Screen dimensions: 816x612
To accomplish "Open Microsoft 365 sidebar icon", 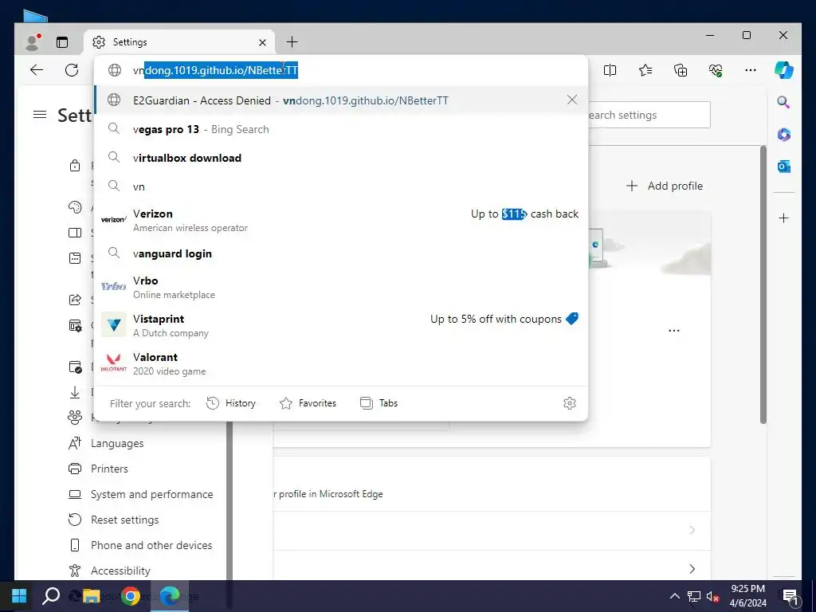I will click(784, 135).
